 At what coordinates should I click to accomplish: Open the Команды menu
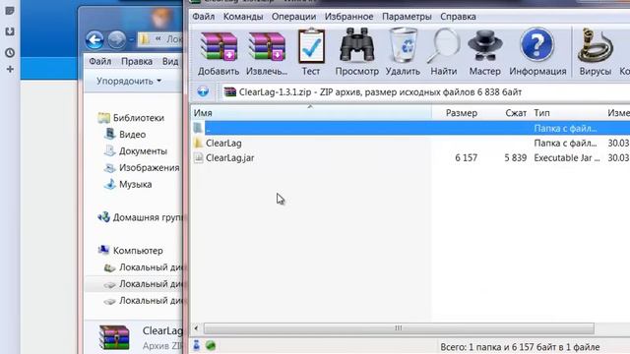243,17
